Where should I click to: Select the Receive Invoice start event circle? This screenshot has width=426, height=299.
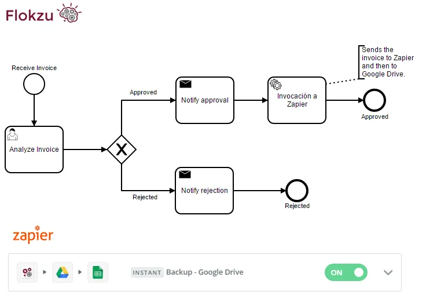(x=34, y=84)
